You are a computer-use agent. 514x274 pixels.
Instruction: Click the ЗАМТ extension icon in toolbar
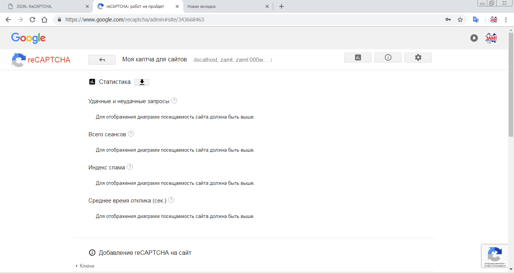(x=494, y=20)
